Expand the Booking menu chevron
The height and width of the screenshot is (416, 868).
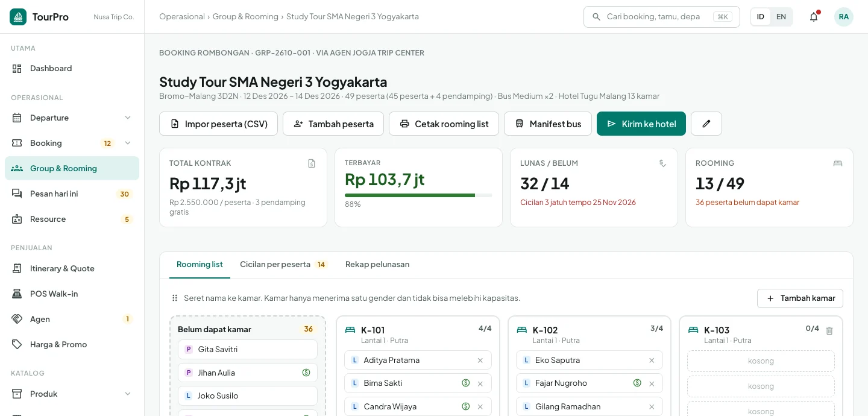point(128,143)
